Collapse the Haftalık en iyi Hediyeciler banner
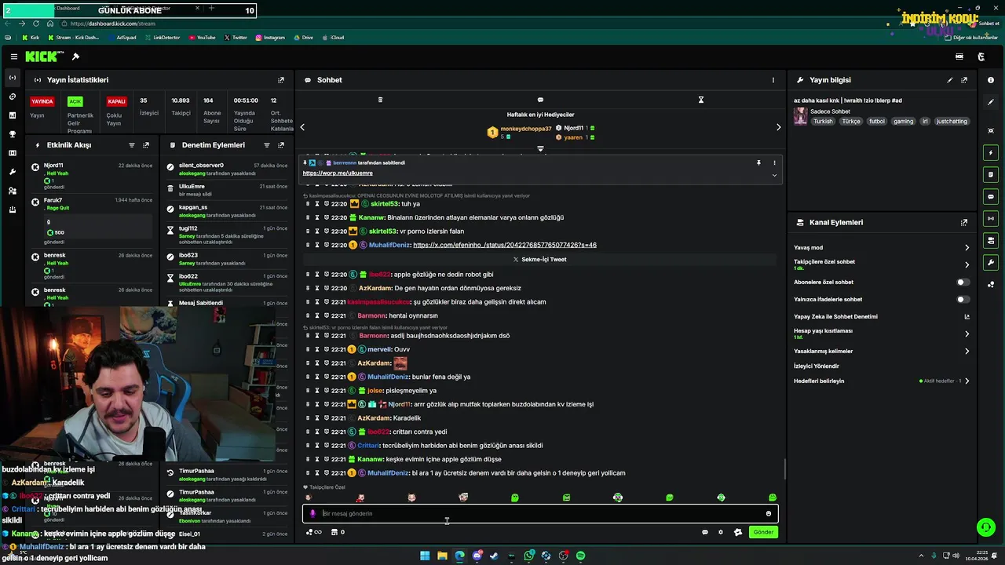Screen dimensions: 1005x565 point(540,148)
